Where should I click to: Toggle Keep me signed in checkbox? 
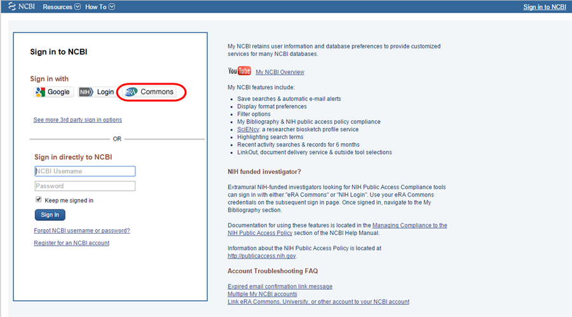coord(39,200)
